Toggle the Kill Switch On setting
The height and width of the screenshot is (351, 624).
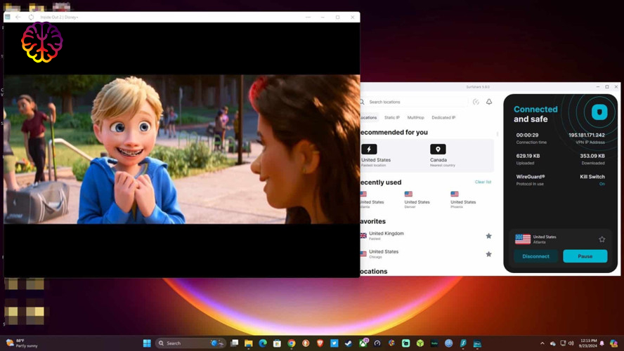click(x=602, y=184)
